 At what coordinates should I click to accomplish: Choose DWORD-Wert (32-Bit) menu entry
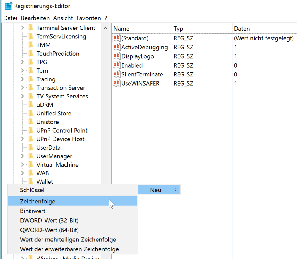[x=49, y=220]
